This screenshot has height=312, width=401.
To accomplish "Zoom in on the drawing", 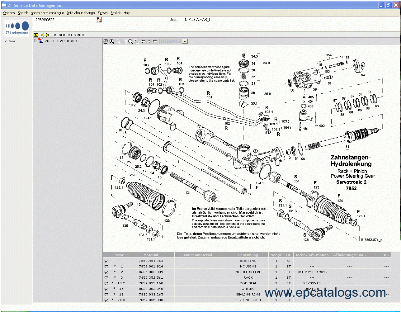I will click(112, 41).
